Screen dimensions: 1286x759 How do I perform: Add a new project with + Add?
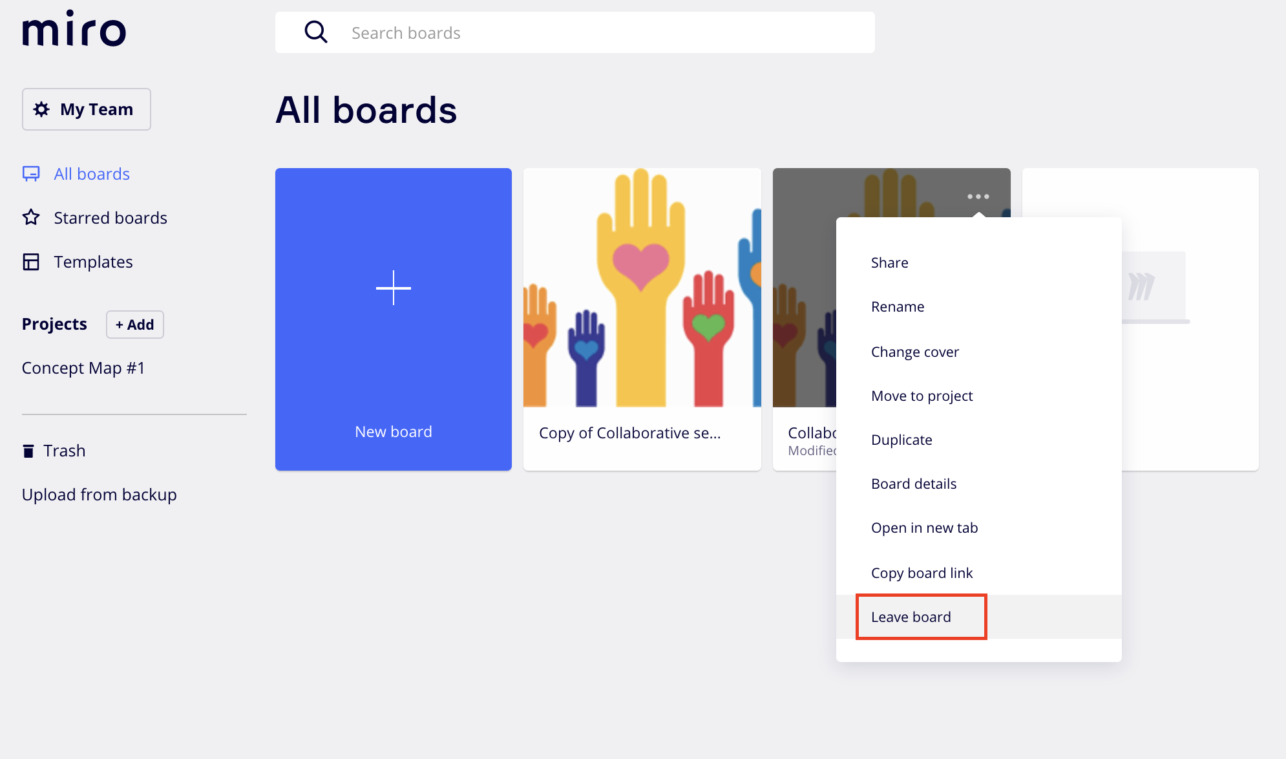coord(135,325)
